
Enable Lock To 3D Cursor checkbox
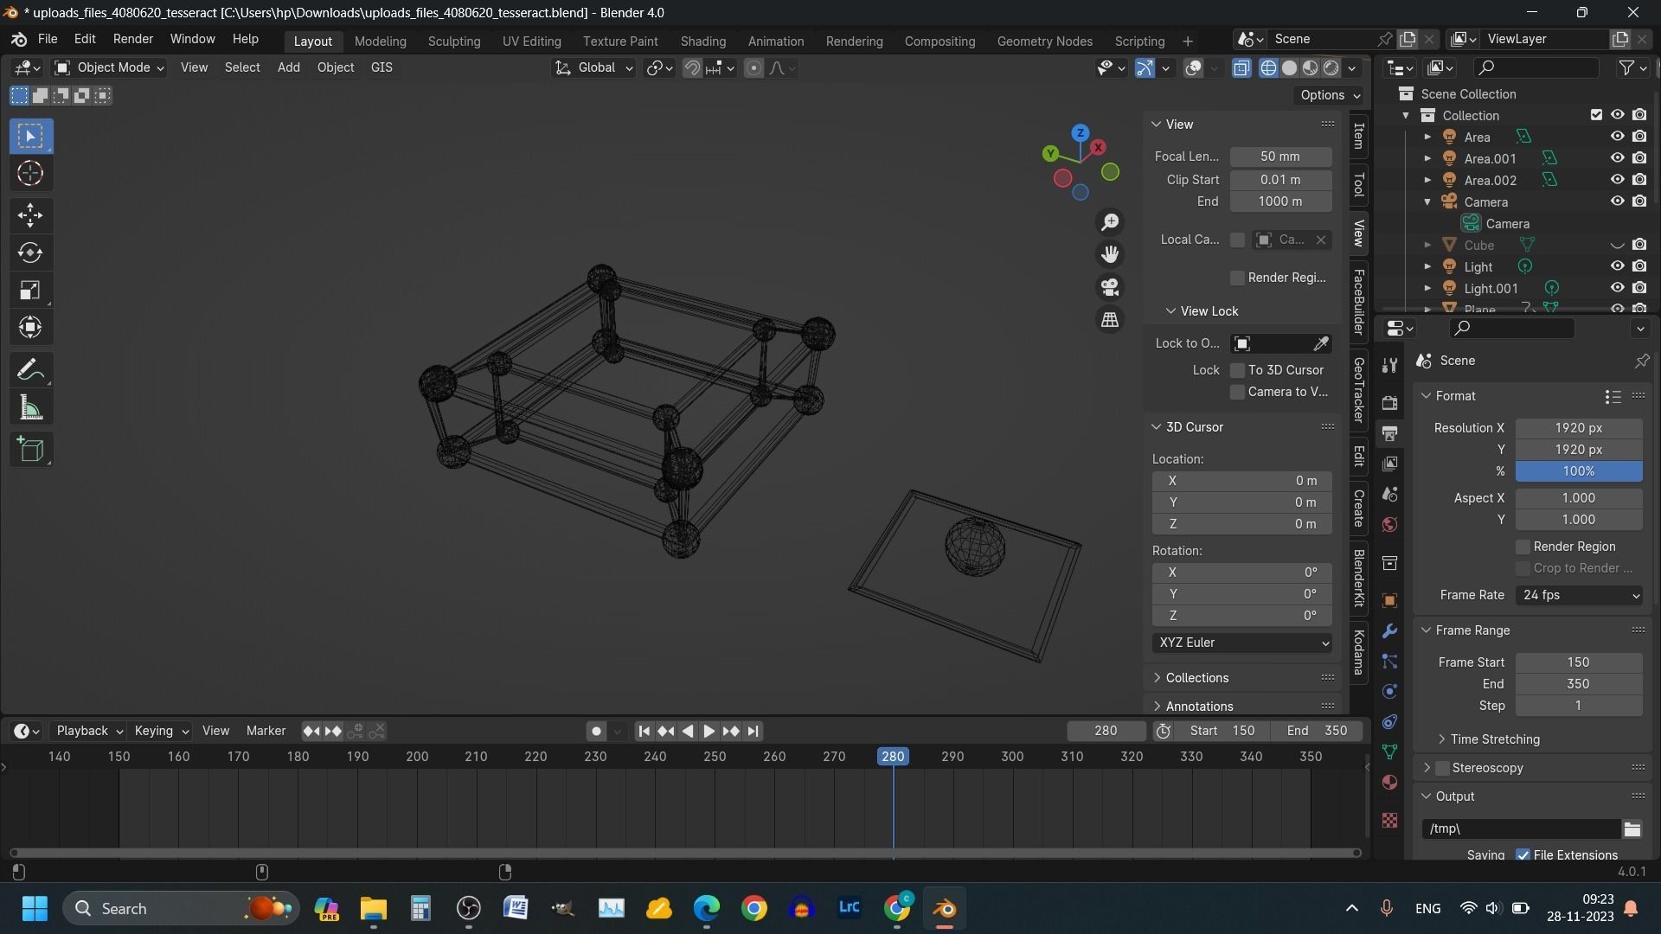(x=1237, y=370)
